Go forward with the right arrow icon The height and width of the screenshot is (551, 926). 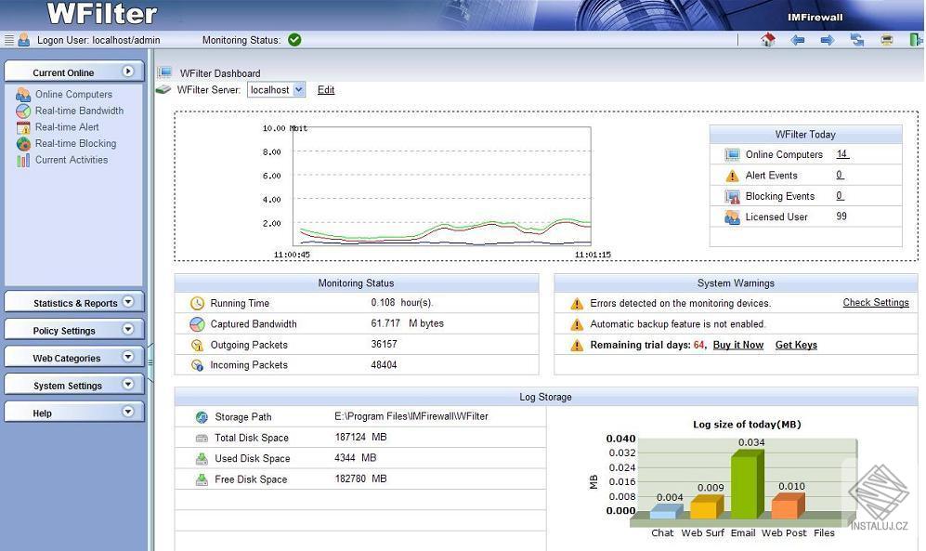[x=828, y=40]
